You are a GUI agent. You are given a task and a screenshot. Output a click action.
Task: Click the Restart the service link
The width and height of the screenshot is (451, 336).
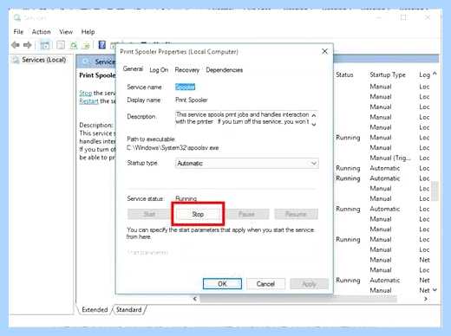pyautogui.click(x=88, y=101)
